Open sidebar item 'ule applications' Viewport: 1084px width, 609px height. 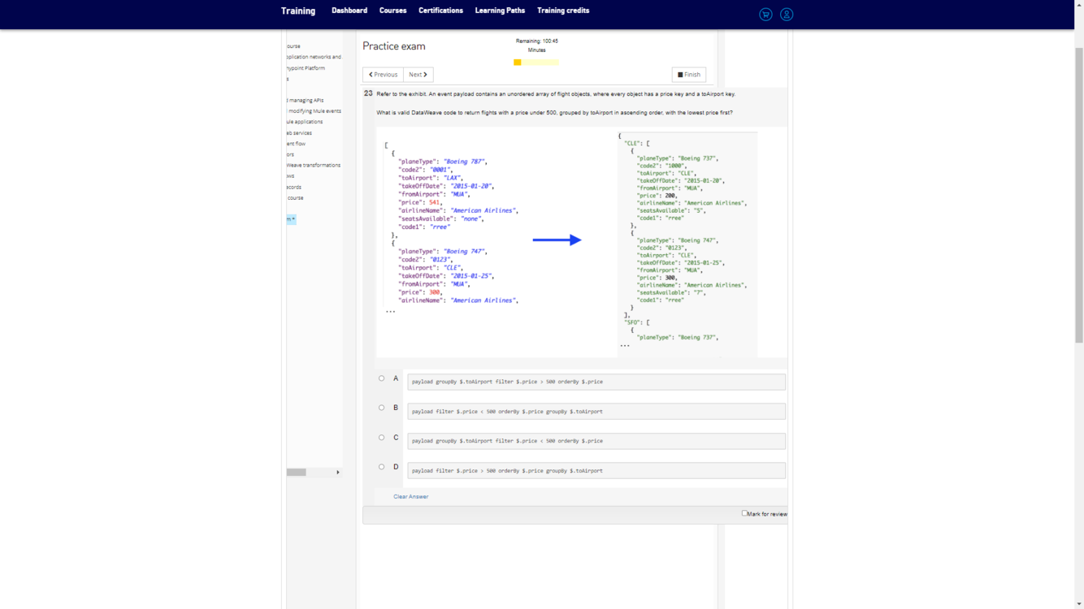[305, 122]
